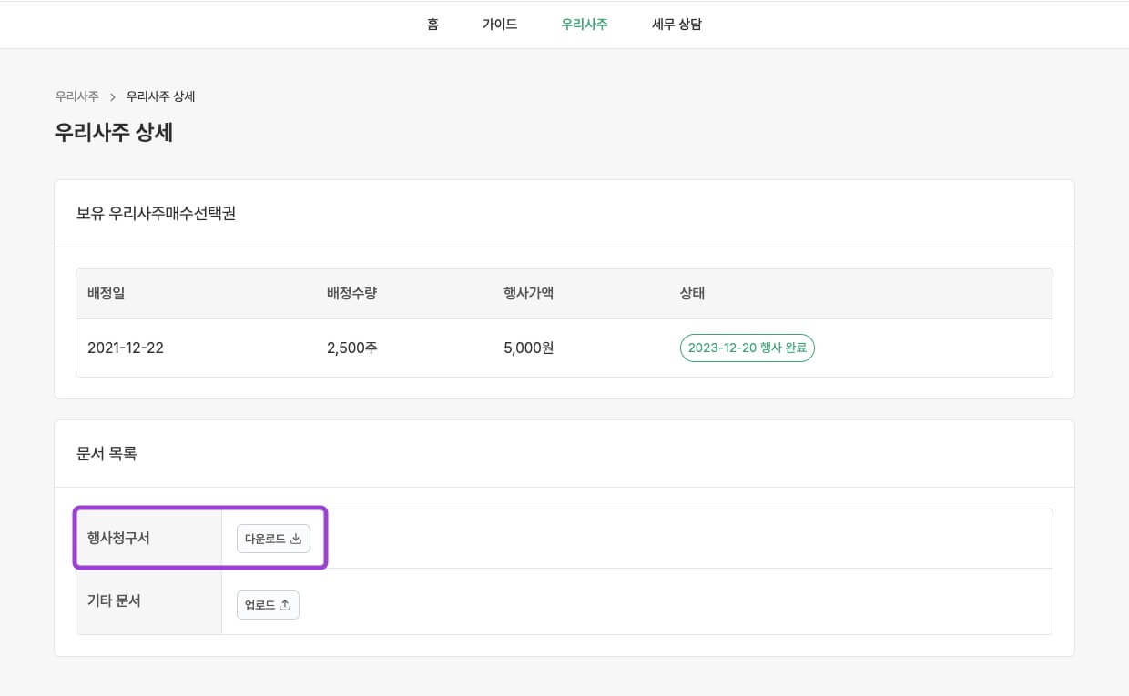Screen dimensions: 1129x696
Task: Click the 2023-12-20 행사 완료 status badge
Action: point(747,348)
